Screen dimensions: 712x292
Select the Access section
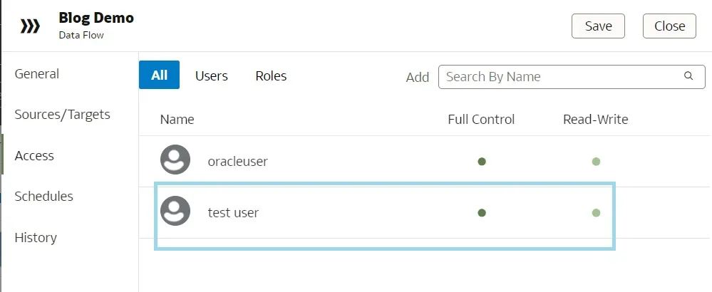click(x=34, y=156)
